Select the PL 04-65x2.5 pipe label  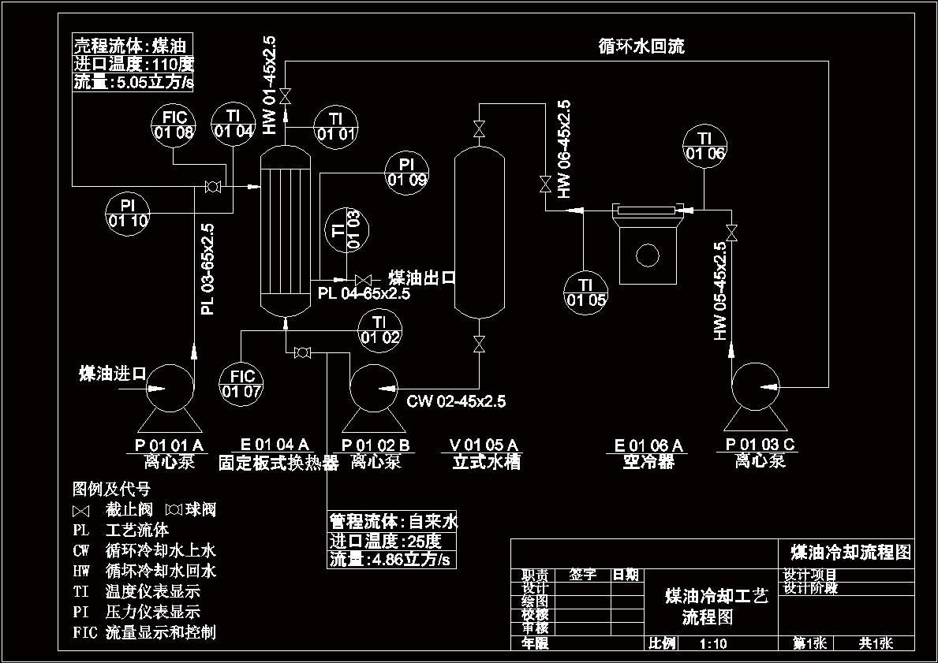pyautogui.click(x=364, y=293)
